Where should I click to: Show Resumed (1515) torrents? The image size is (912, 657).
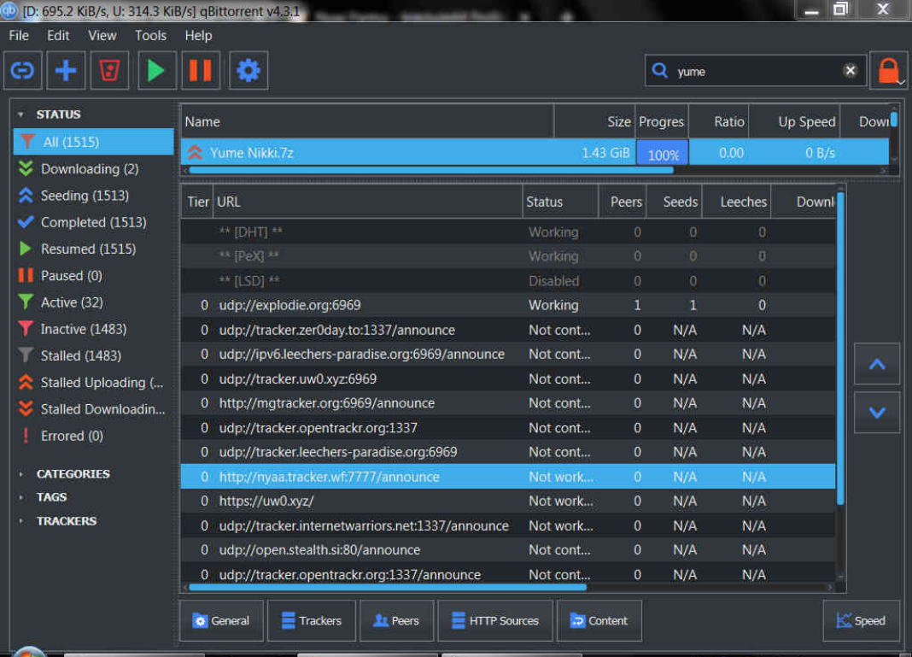click(94, 249)
